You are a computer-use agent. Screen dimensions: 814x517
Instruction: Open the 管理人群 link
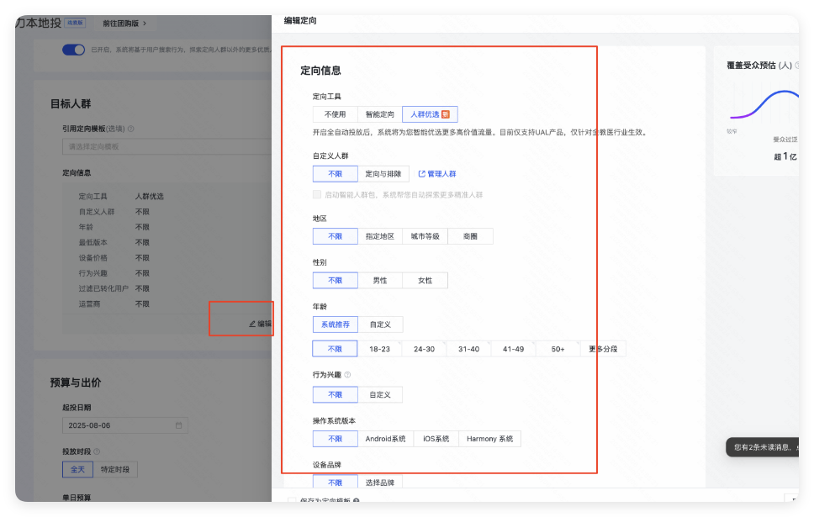437,174
